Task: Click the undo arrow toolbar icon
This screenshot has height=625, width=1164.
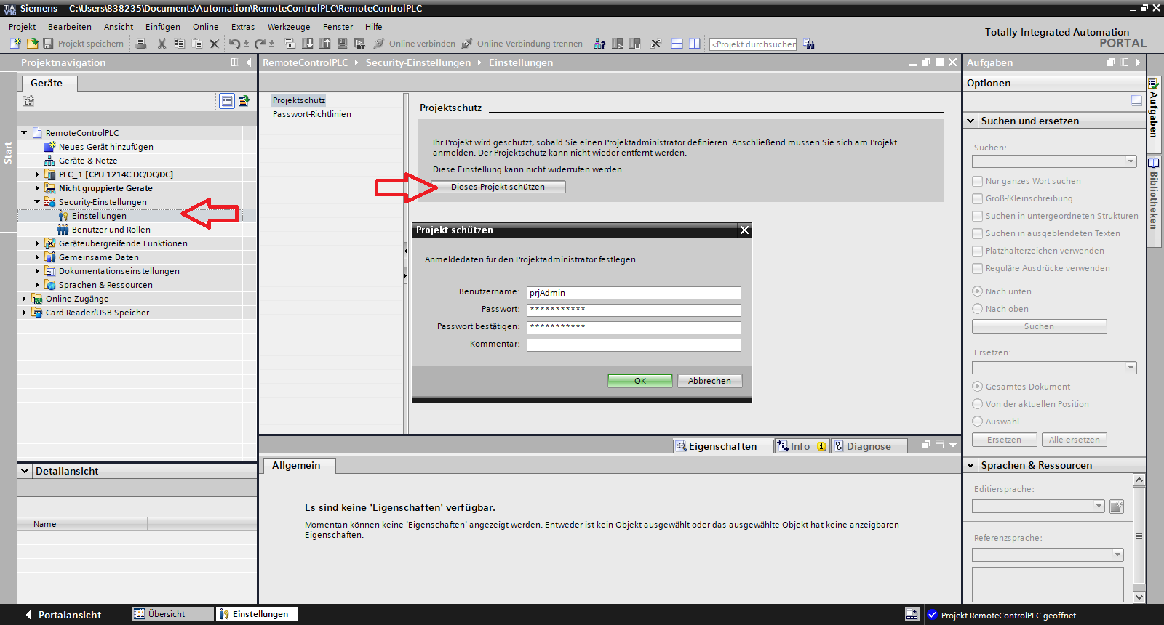Action: (x=234, y=44)
